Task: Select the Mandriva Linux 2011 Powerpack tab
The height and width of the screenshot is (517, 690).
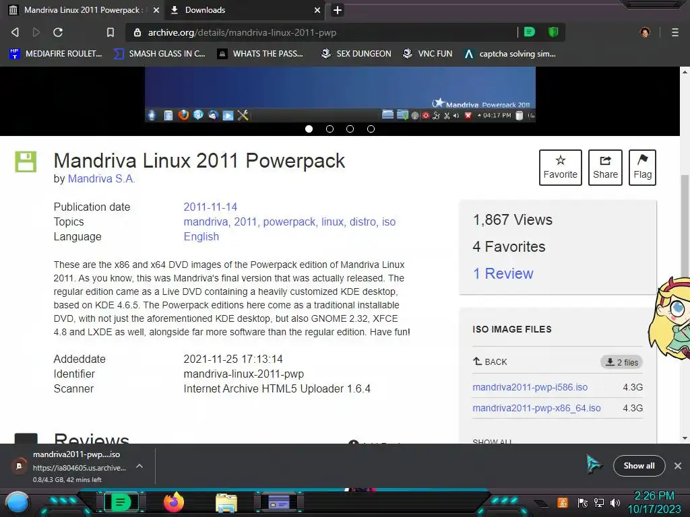Action: tap(84, 10)
